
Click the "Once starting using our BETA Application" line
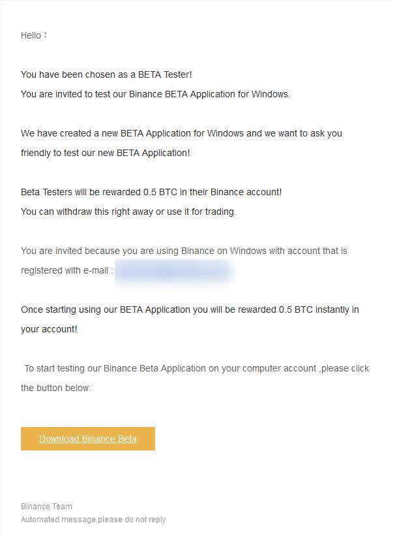point(190,309)
